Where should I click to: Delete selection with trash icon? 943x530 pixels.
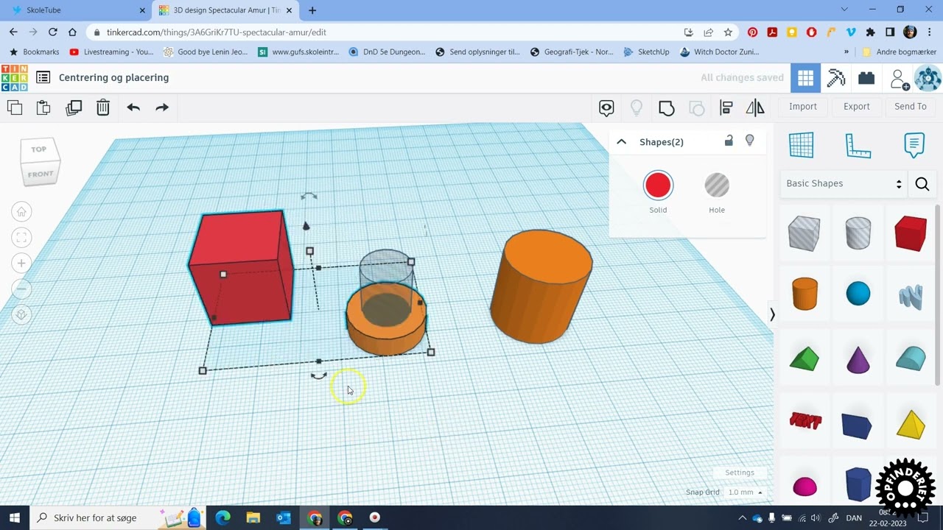coord(103,107)
